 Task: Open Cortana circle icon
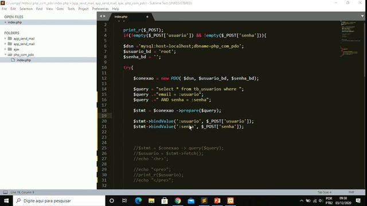[112, 201]
